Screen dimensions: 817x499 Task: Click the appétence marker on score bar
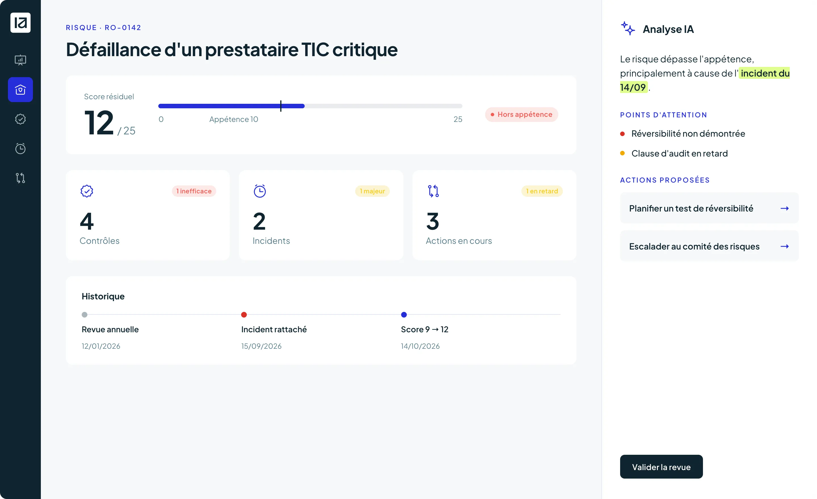(281, 106)
